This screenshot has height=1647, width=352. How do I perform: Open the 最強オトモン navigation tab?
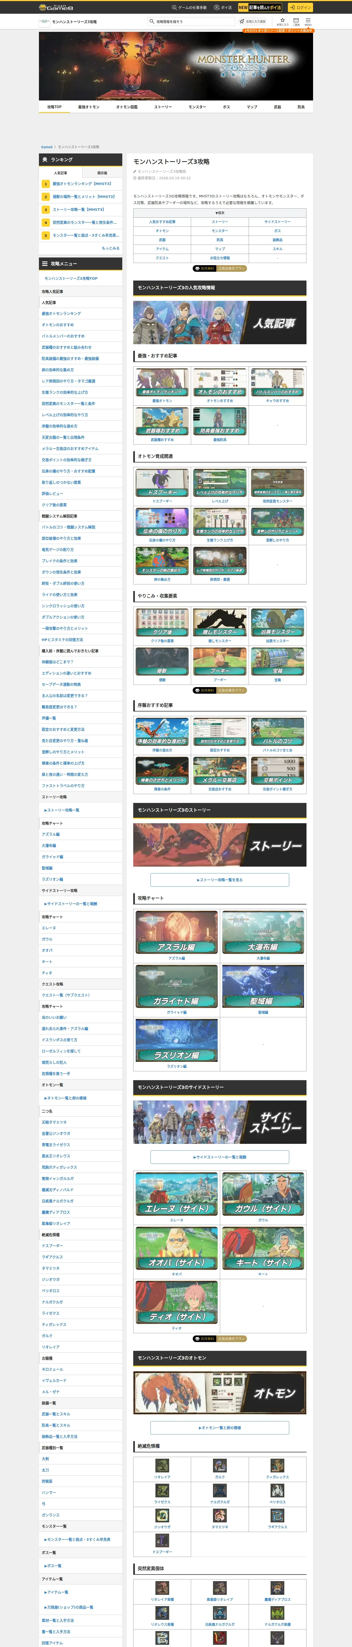pos(89,107)
